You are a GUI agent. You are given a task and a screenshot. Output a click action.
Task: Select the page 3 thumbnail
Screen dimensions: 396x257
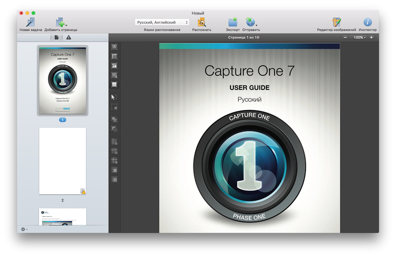[x=63, y=217]
